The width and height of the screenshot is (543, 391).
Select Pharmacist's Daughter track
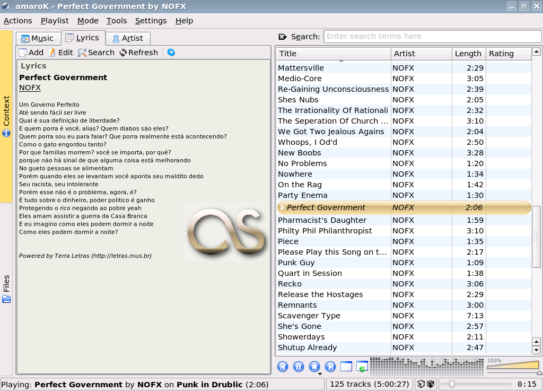click(x=404, y=220)
